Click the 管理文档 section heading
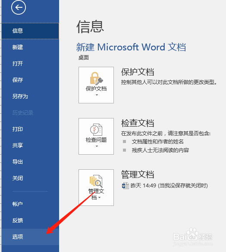Viewport: 226px width, 252px height. click(x=138, y=174)
